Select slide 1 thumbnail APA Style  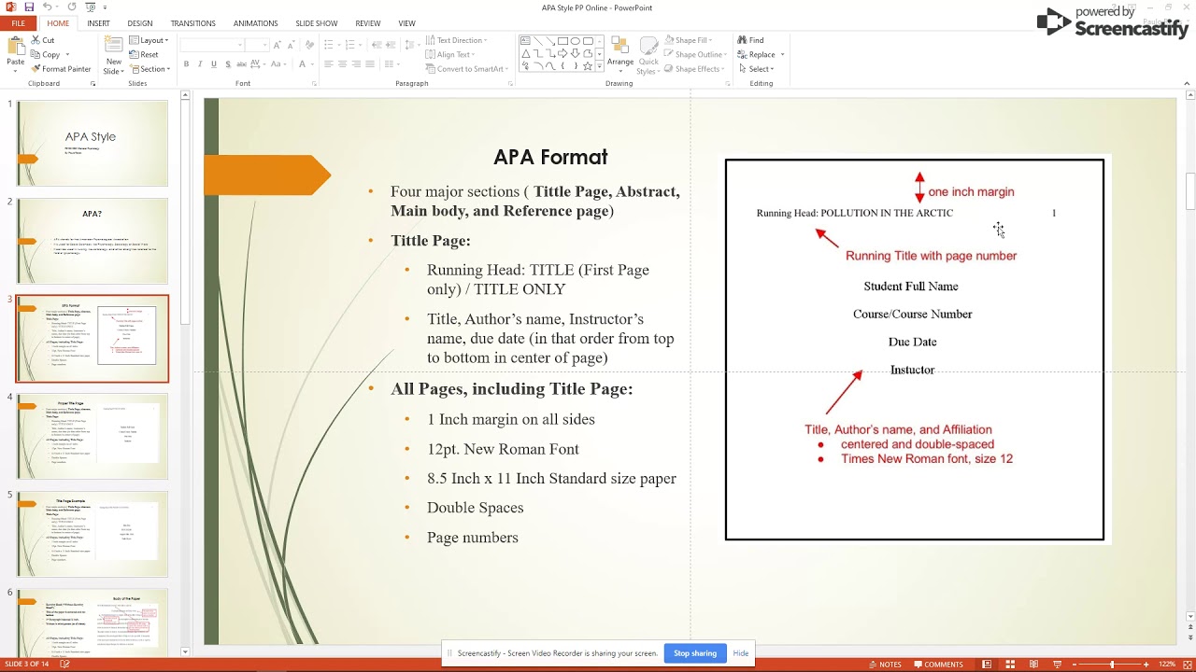93,144
